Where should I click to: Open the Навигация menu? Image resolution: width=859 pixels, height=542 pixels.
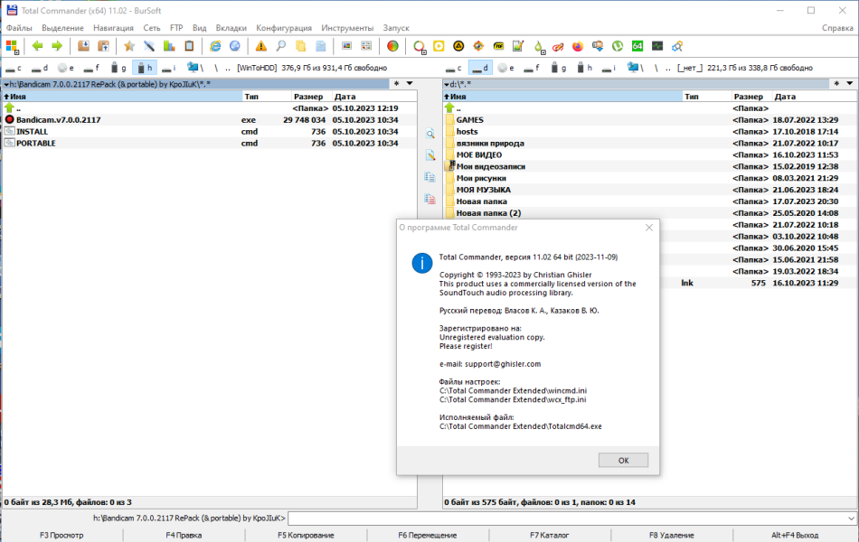[x=113, y=28]
